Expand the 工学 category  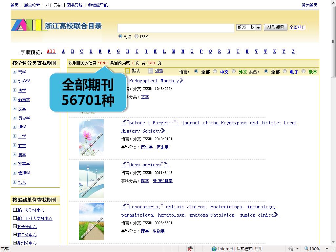(14, 136)
